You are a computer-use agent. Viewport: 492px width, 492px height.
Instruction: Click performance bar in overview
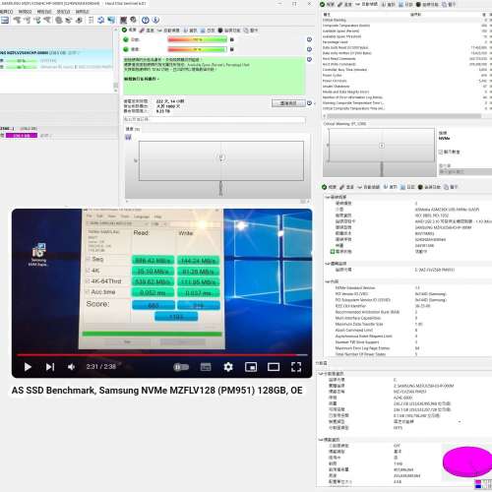pos(197,49)
